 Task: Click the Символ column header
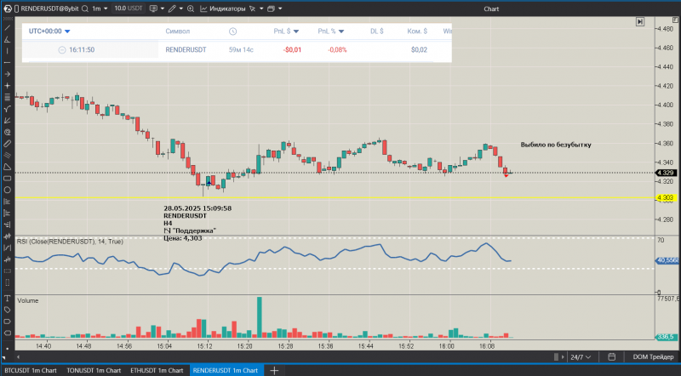(x=178, y=31)
